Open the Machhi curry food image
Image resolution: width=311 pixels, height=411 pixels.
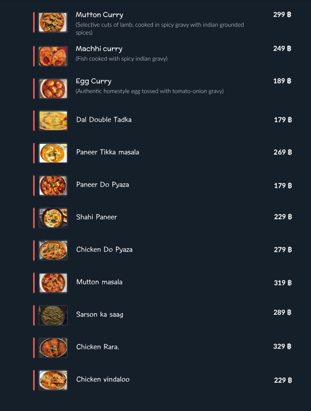pos(53,56)
